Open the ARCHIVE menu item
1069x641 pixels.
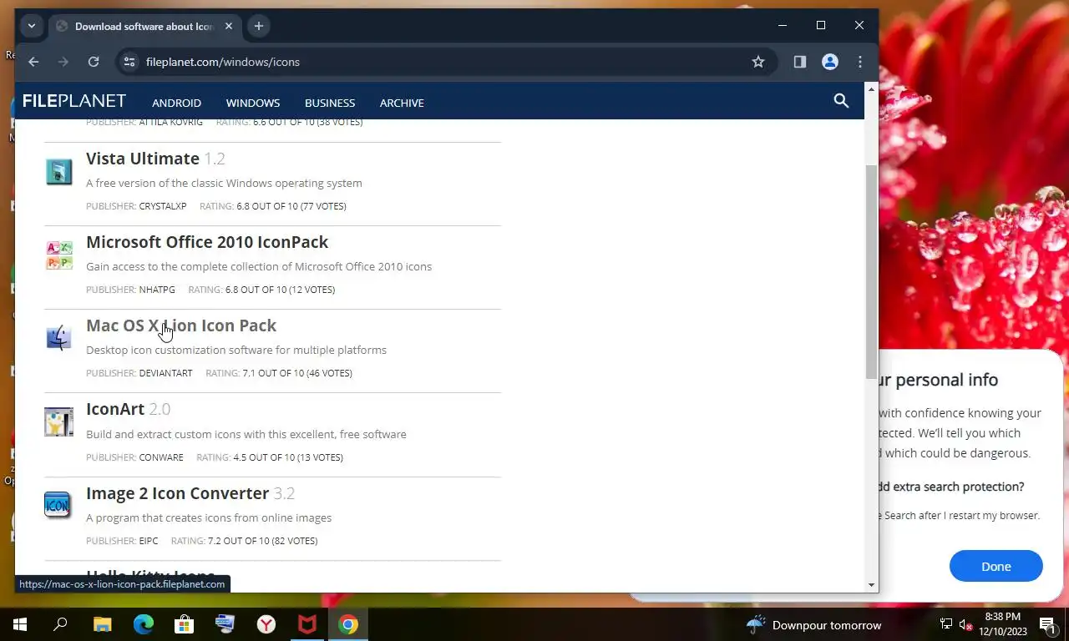click(402, 103)
